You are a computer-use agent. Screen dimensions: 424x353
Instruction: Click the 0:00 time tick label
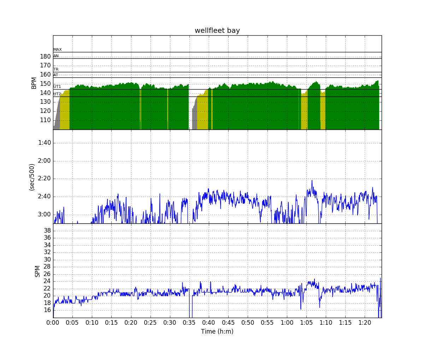(53, 323)
